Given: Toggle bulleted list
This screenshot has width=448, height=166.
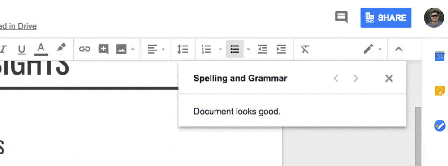Looking at the screenshot, I should pyautogui.click(x=235, y=49).
